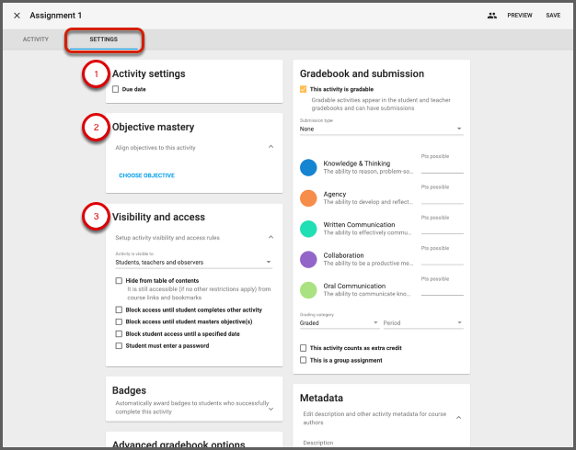Select the Settings tab

tap(104, 40)
